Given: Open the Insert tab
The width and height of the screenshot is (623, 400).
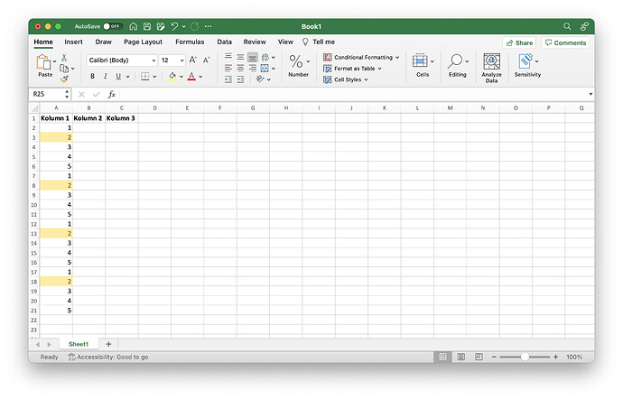Looking at the screenshot, I should pos(73,42).
